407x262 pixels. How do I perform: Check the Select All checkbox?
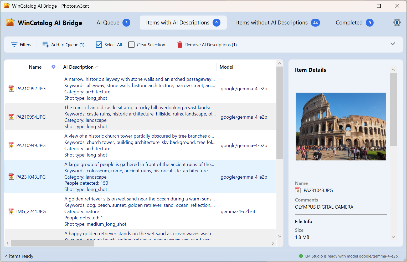99,45
